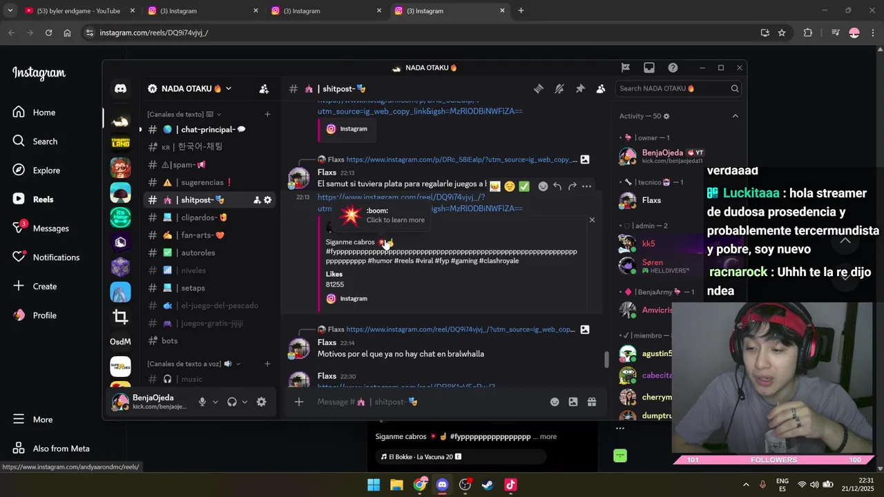
Task: Collapse the Activity section chevron
Action: [735, 116]
